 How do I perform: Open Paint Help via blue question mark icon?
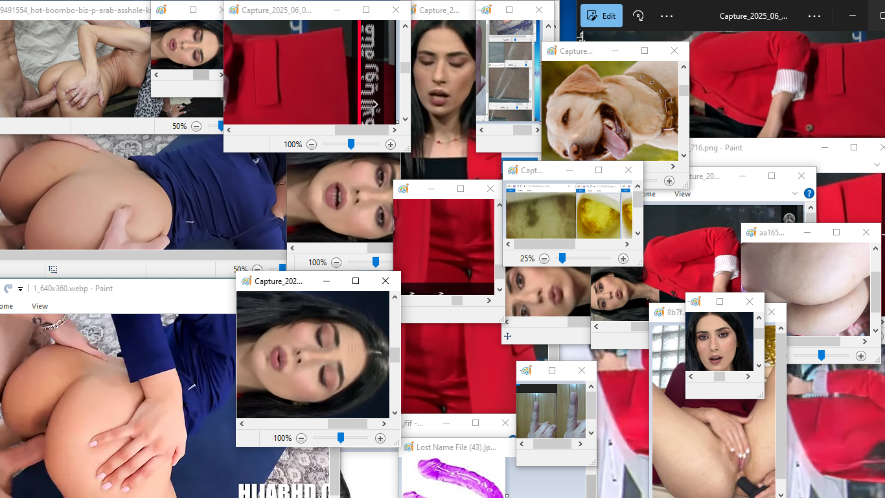click(809, 193)
